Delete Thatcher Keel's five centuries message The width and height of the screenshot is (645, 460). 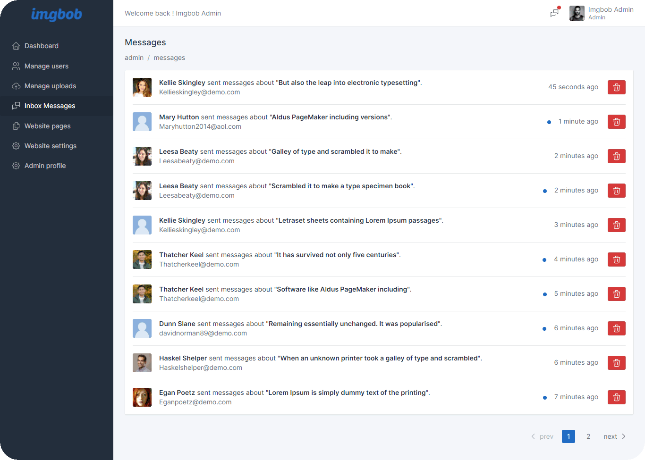[617, 259]
